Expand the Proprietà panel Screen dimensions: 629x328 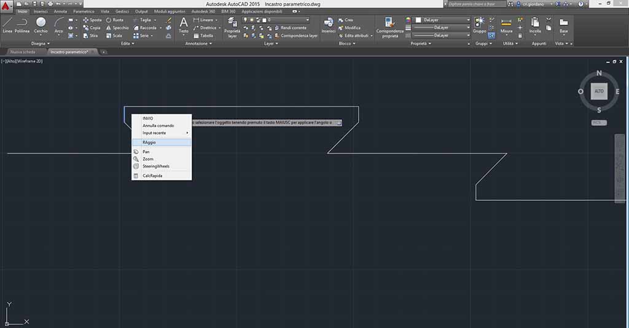(421, 44)
